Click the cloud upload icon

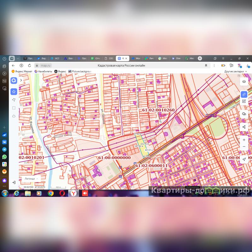click(244, 114)
